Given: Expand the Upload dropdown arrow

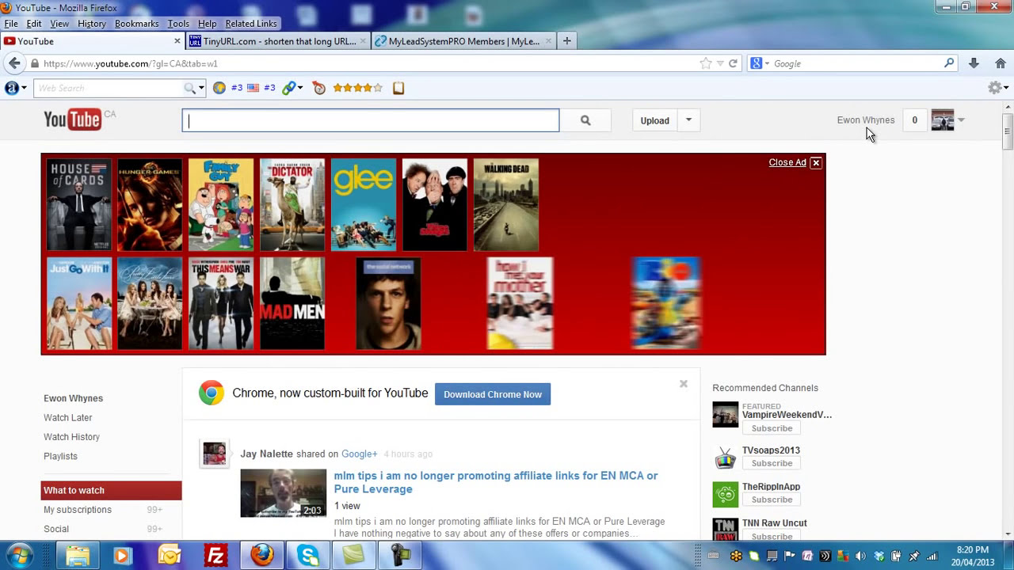Looking at the screenshot, I should (688, 120).
